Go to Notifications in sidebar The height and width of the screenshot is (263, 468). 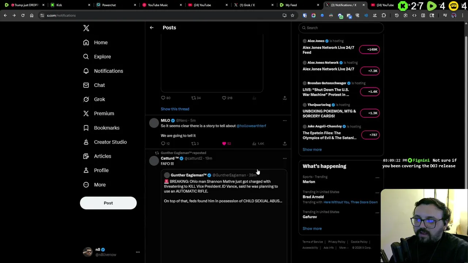pos(103,71)
